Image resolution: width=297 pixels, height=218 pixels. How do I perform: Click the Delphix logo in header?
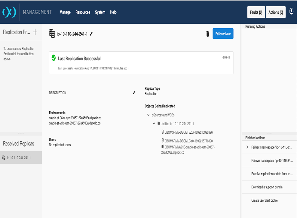tap(9, 12)
